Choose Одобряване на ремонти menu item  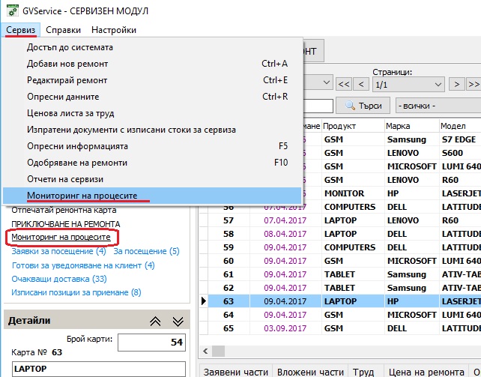152,163
